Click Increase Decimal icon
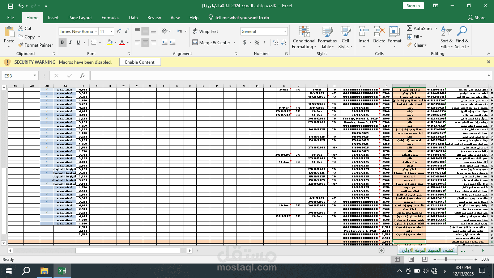Viewport: 494px width, 278px height. coord(276,42)
